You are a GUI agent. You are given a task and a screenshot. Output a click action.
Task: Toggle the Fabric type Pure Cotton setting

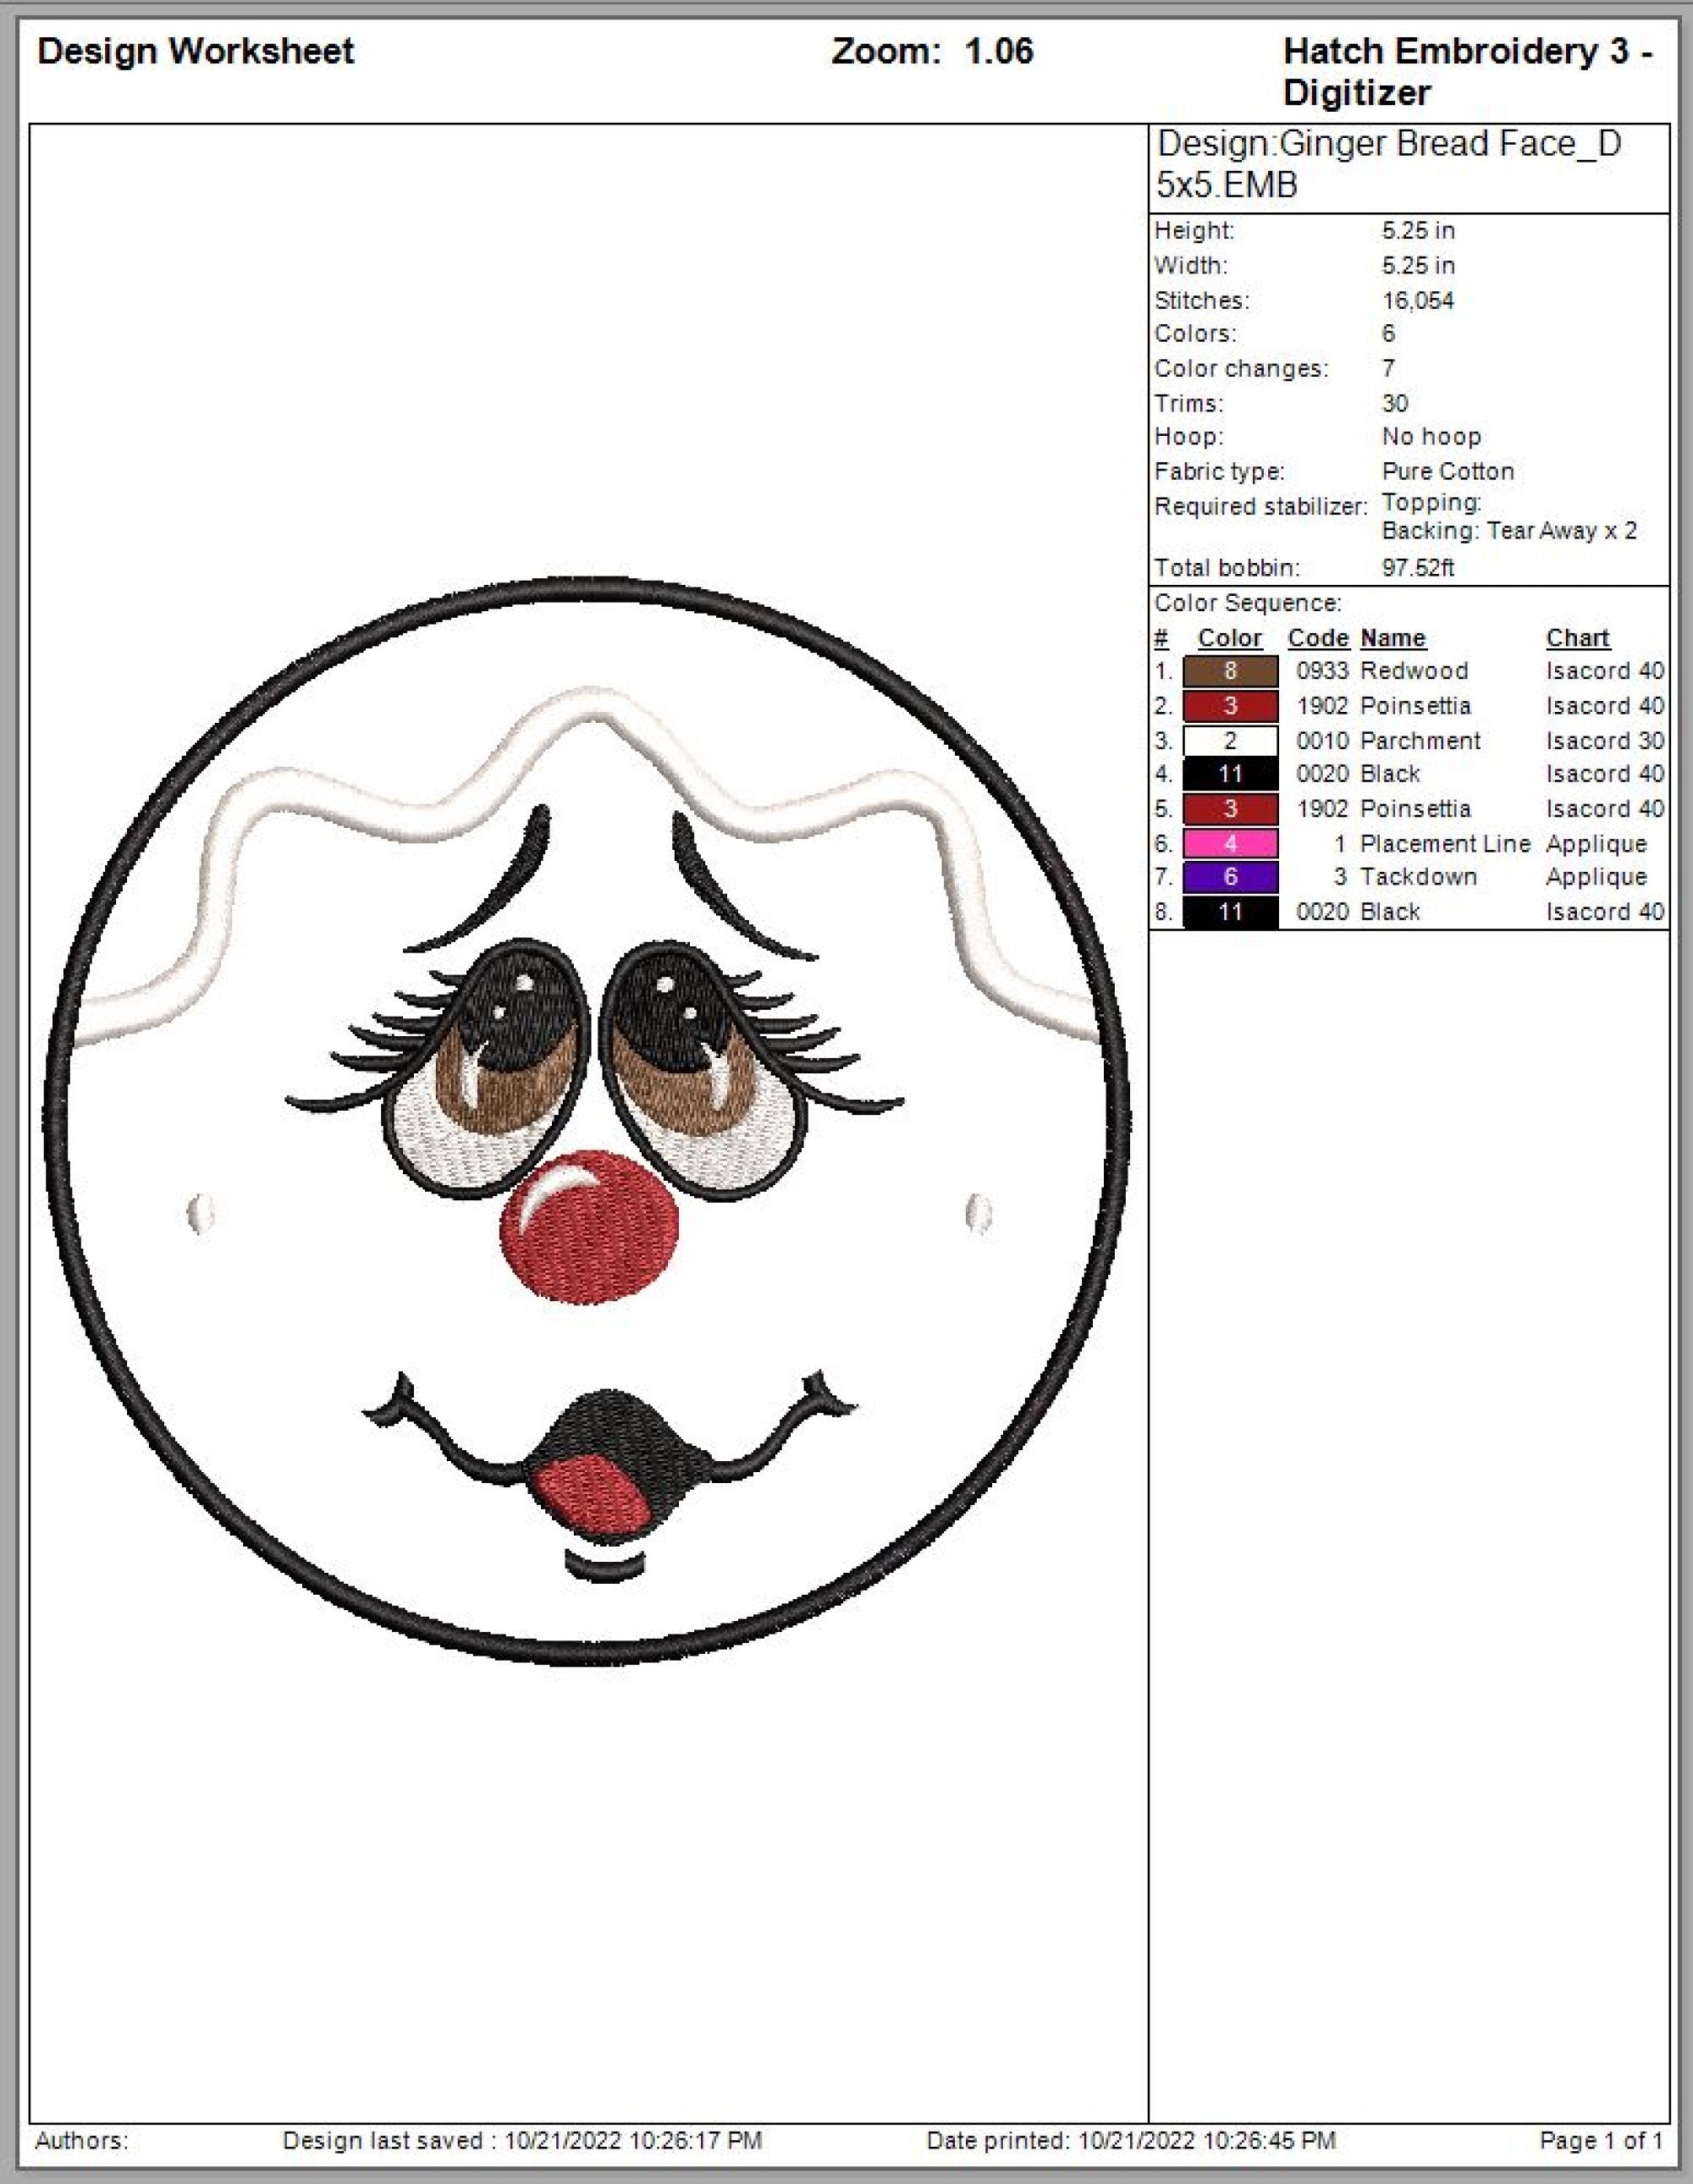(1447, 471)
